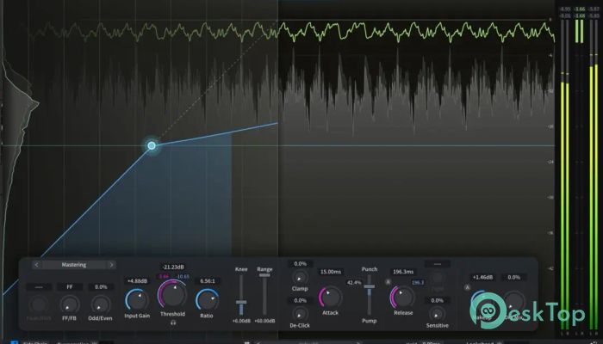Click the 15.00ms attack value field

coord(331,272)
